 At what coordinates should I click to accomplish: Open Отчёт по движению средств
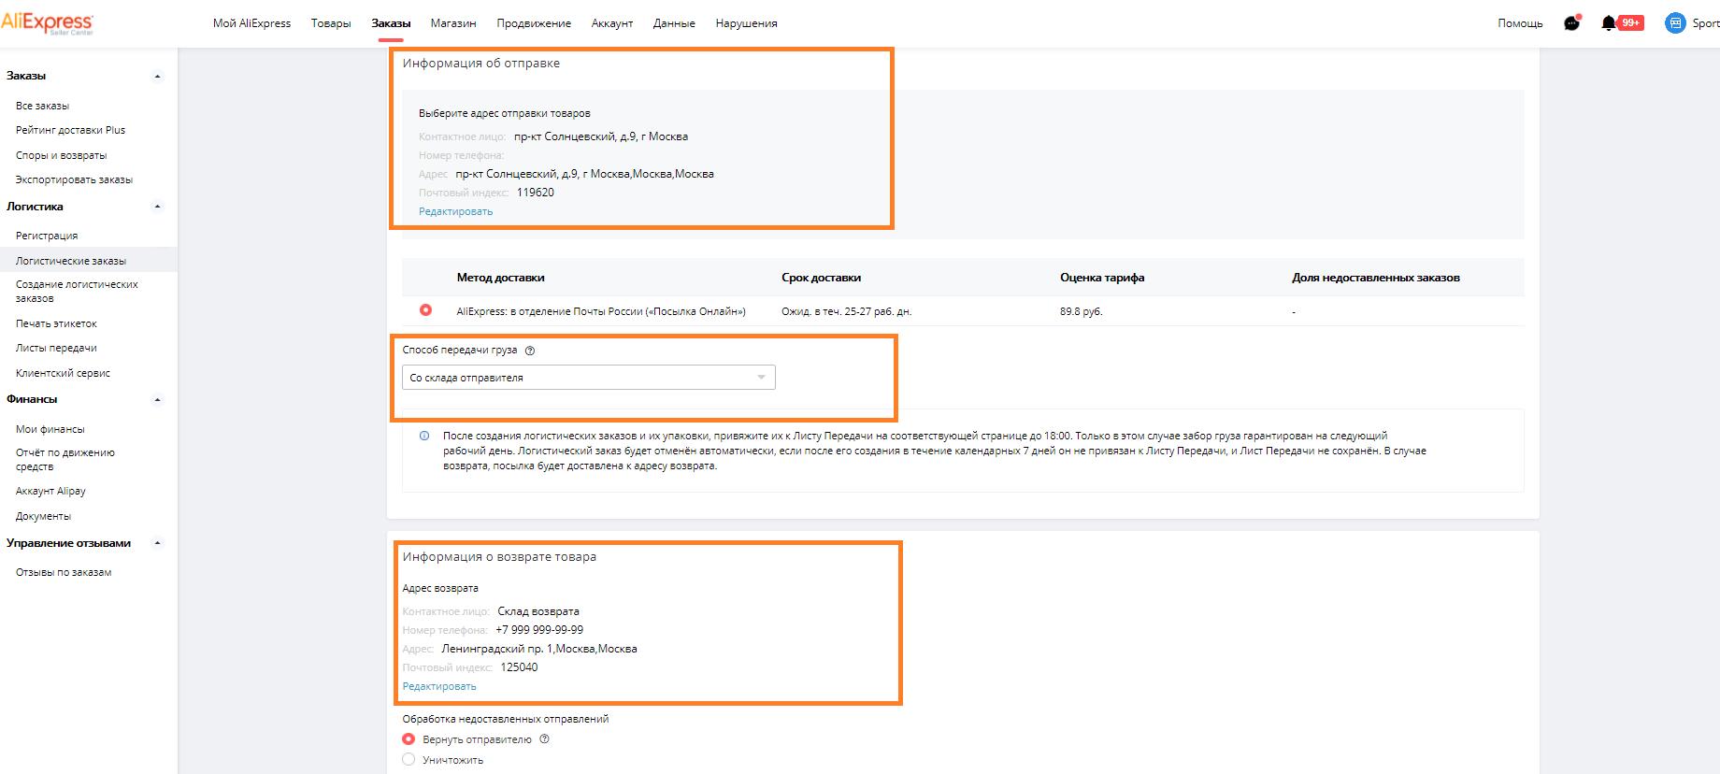tap(65, 460)
